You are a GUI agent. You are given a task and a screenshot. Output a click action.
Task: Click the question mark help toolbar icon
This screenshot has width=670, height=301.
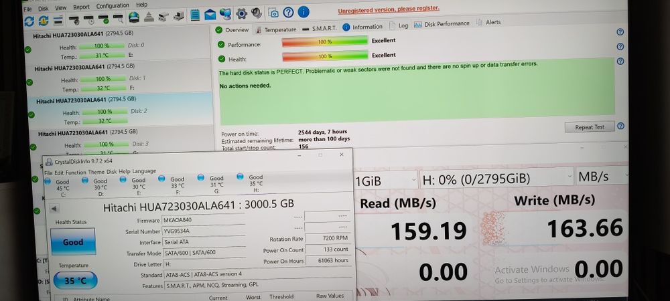point(288,12)
